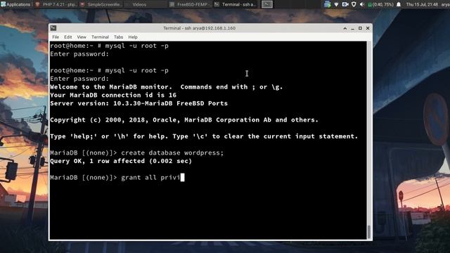
Task: Click the battery indicator showing 75%
Action: point(380,4)
